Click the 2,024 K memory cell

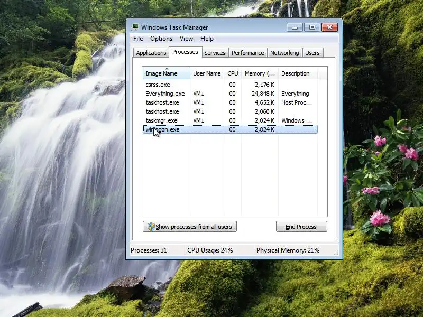tap(264, 120)
